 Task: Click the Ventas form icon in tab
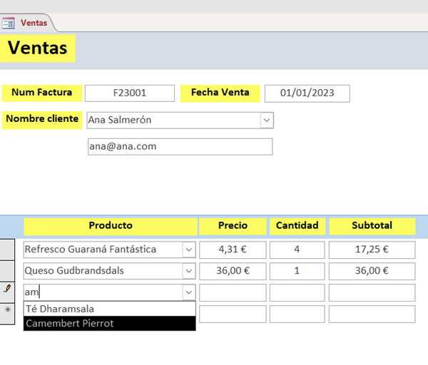click(x=9, y=23)
